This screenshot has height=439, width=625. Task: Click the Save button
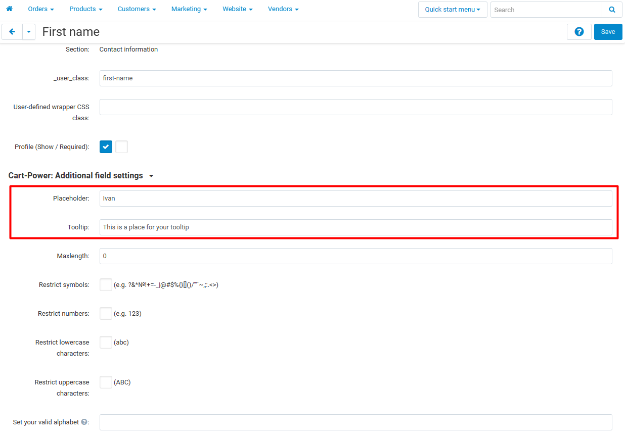click(x=607, y=31)
